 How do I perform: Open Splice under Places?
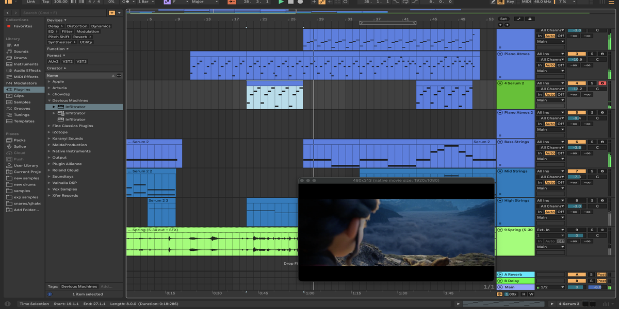20,146
